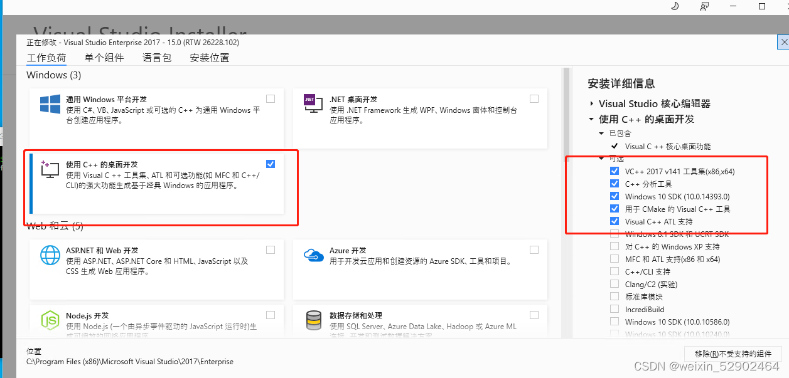Open the 安装位置 tab
Viewport: 789px width, 378px height.
pyautogui.click(x=210, y=58)
